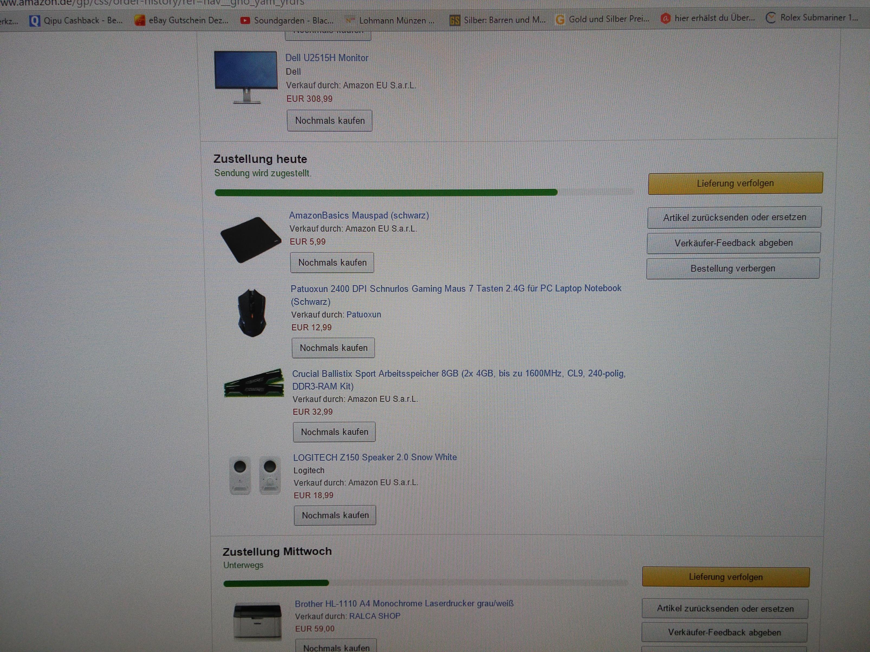
Task: Click Dell U2515H Monitor product image
Action: click(246, 77)
